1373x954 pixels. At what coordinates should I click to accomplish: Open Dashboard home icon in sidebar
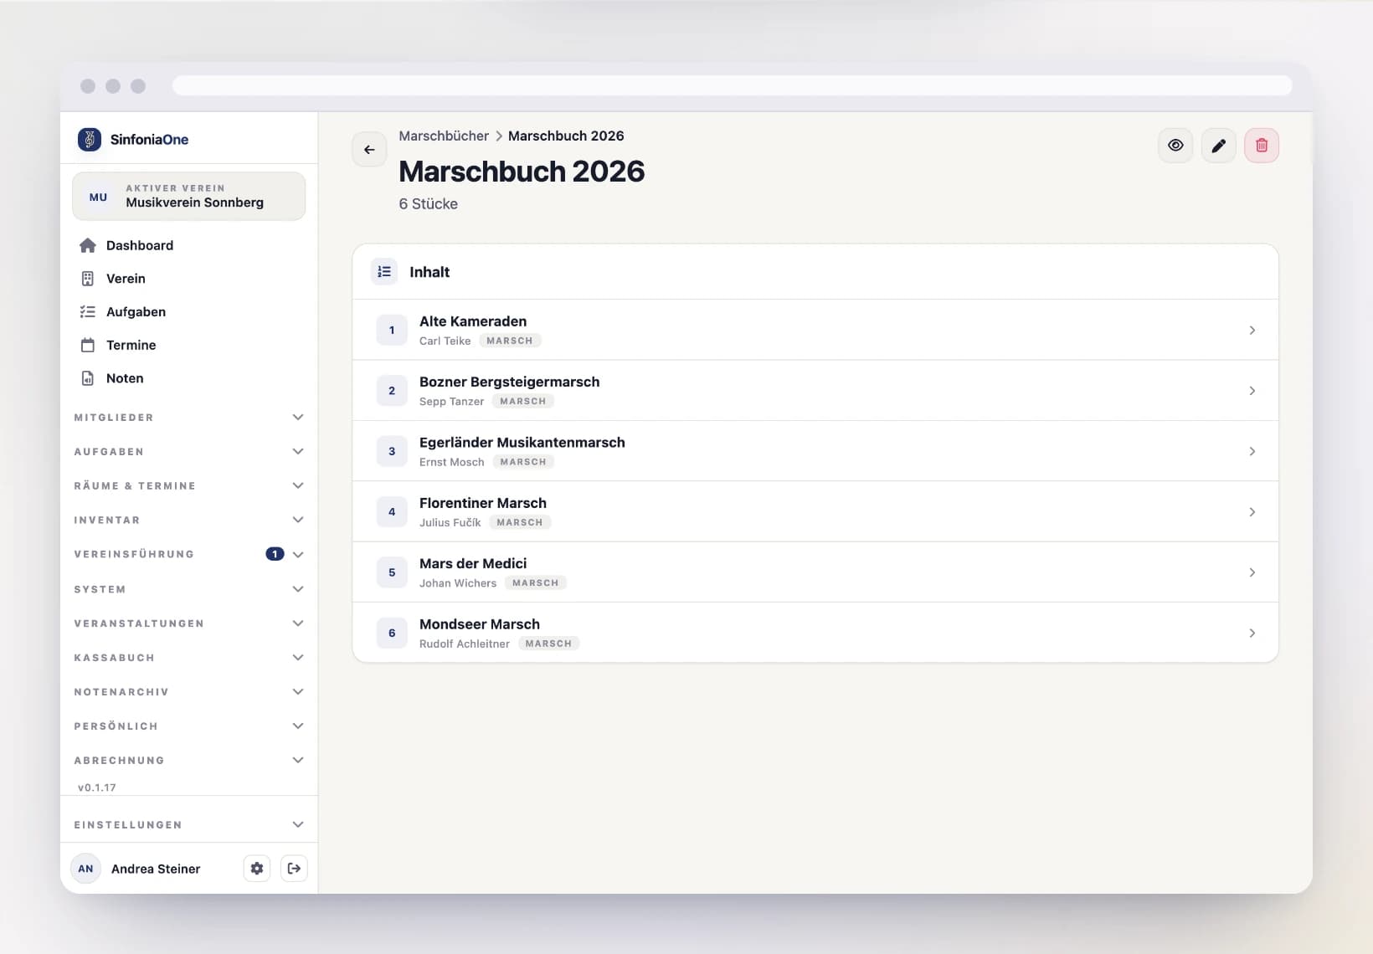[88, 245]
